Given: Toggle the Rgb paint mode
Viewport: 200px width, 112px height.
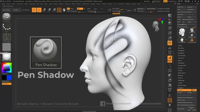Looking at the screenshot, I should 80,9.
